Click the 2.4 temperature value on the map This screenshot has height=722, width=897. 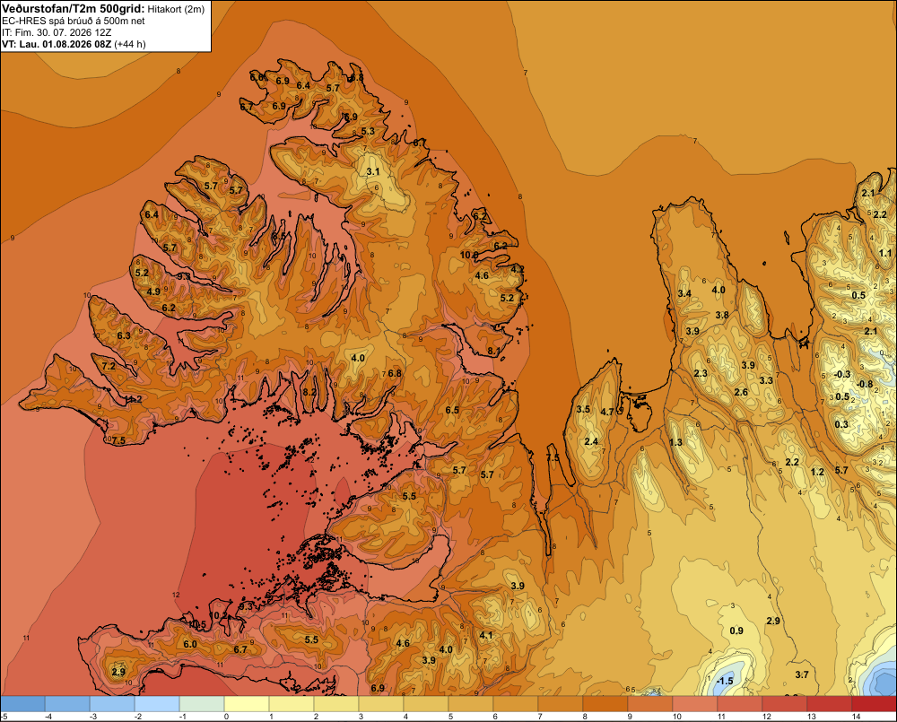(x=591, y=441)
